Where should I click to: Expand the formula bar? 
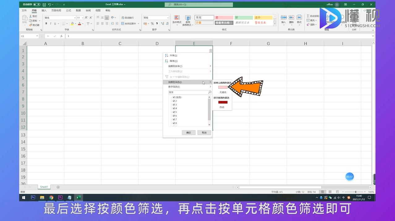(x=373, y=36)
